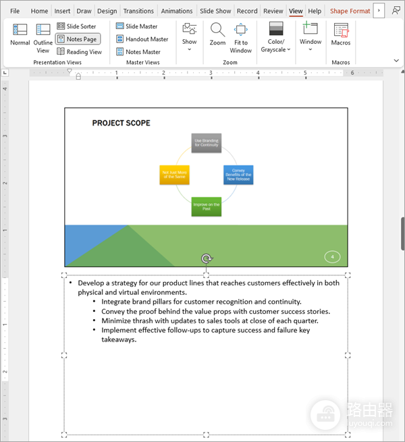Open Slide Sorter view
The width and height of the screenshot is (405, 442).
[76, 26]
